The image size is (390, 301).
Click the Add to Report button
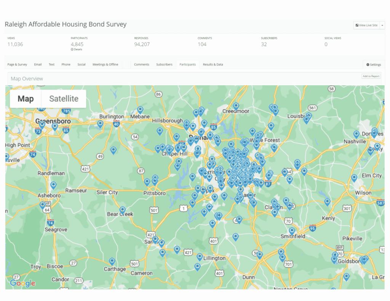371,76
